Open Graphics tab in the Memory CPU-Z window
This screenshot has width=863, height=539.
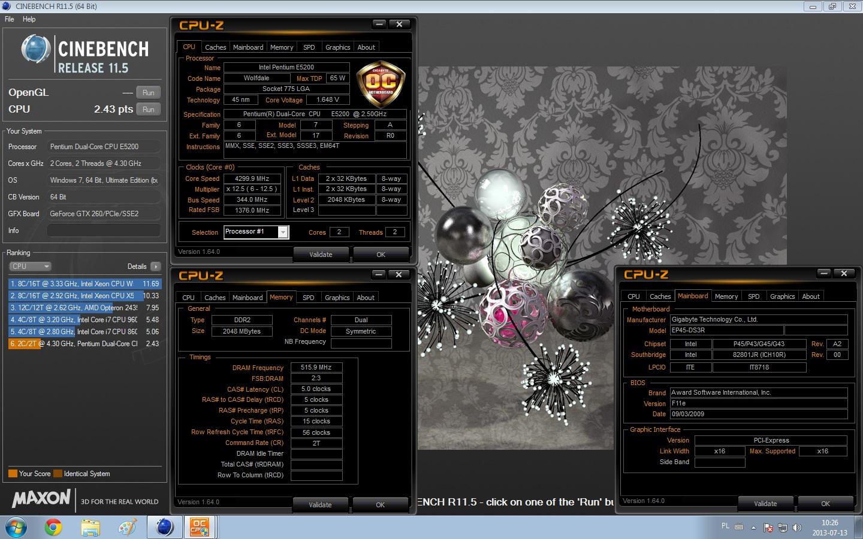[x=337, y=298]
